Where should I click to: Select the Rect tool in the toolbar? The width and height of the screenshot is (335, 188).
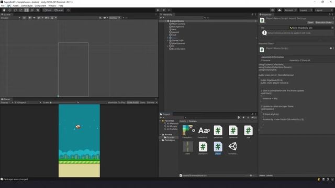[x=26, y=10]
